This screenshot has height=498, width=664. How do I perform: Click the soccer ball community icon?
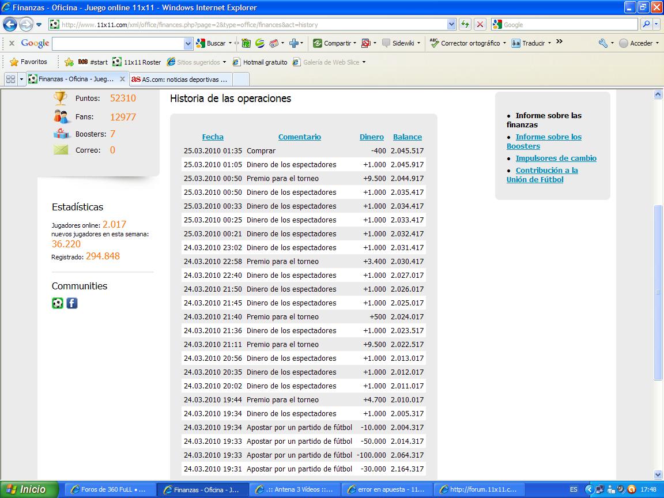click(58, 303)
